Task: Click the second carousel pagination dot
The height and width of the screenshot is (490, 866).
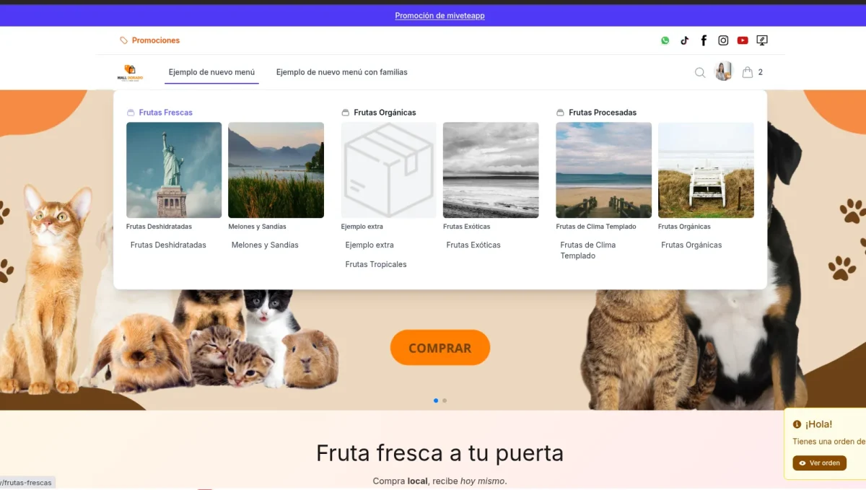Action: [445, 400]
